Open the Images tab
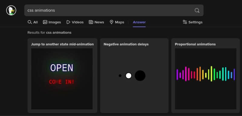The width and height of the screenshot is (242, 116). pos(52,22)
